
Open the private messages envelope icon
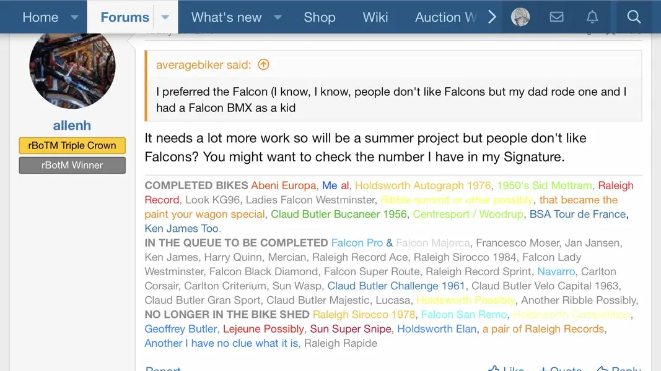click(556, 17)
